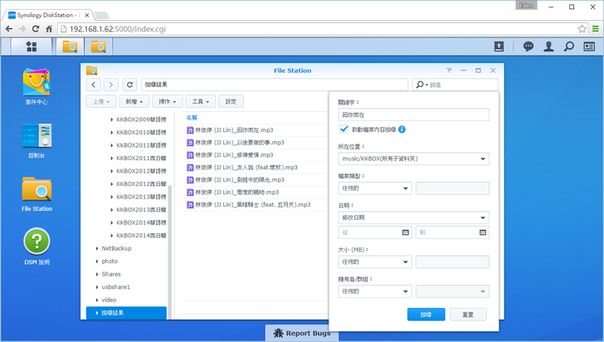The image size is (604, 342).
Task: Open the 檔案類型 file type dropdown
Action: point(375,188)
